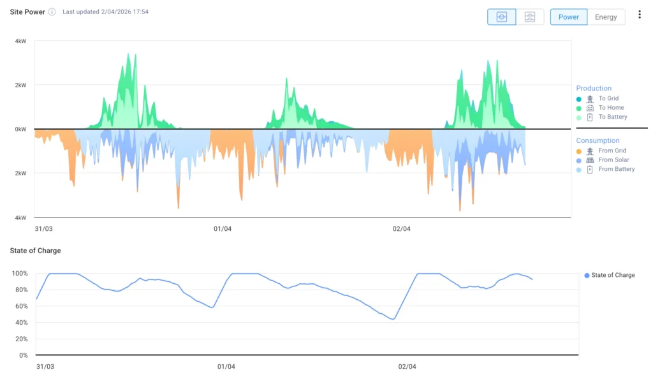
Task: Click the house icon beside To Home
Action: pyautogui.click(x=590, y=108)
